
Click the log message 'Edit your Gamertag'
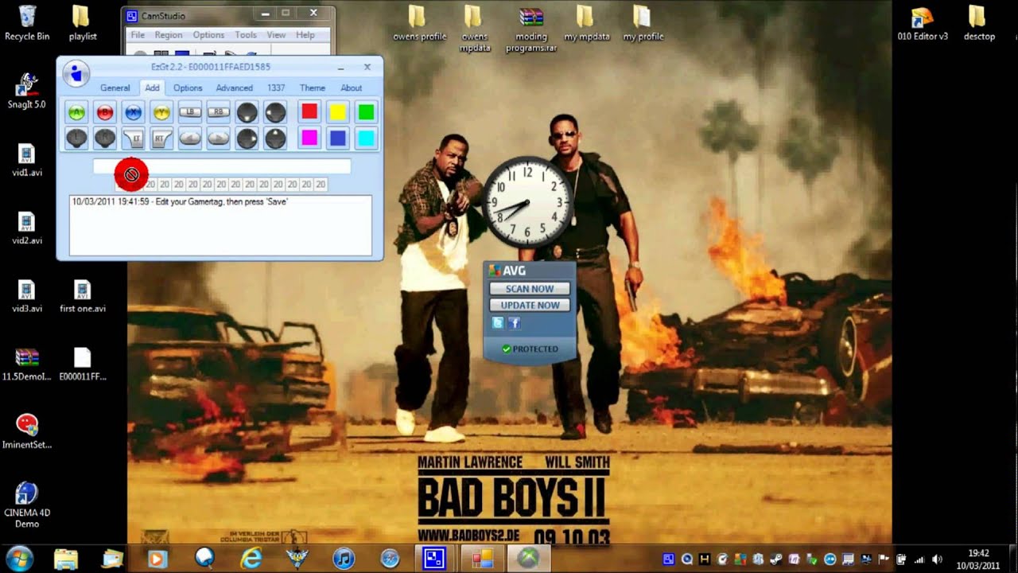180,202
